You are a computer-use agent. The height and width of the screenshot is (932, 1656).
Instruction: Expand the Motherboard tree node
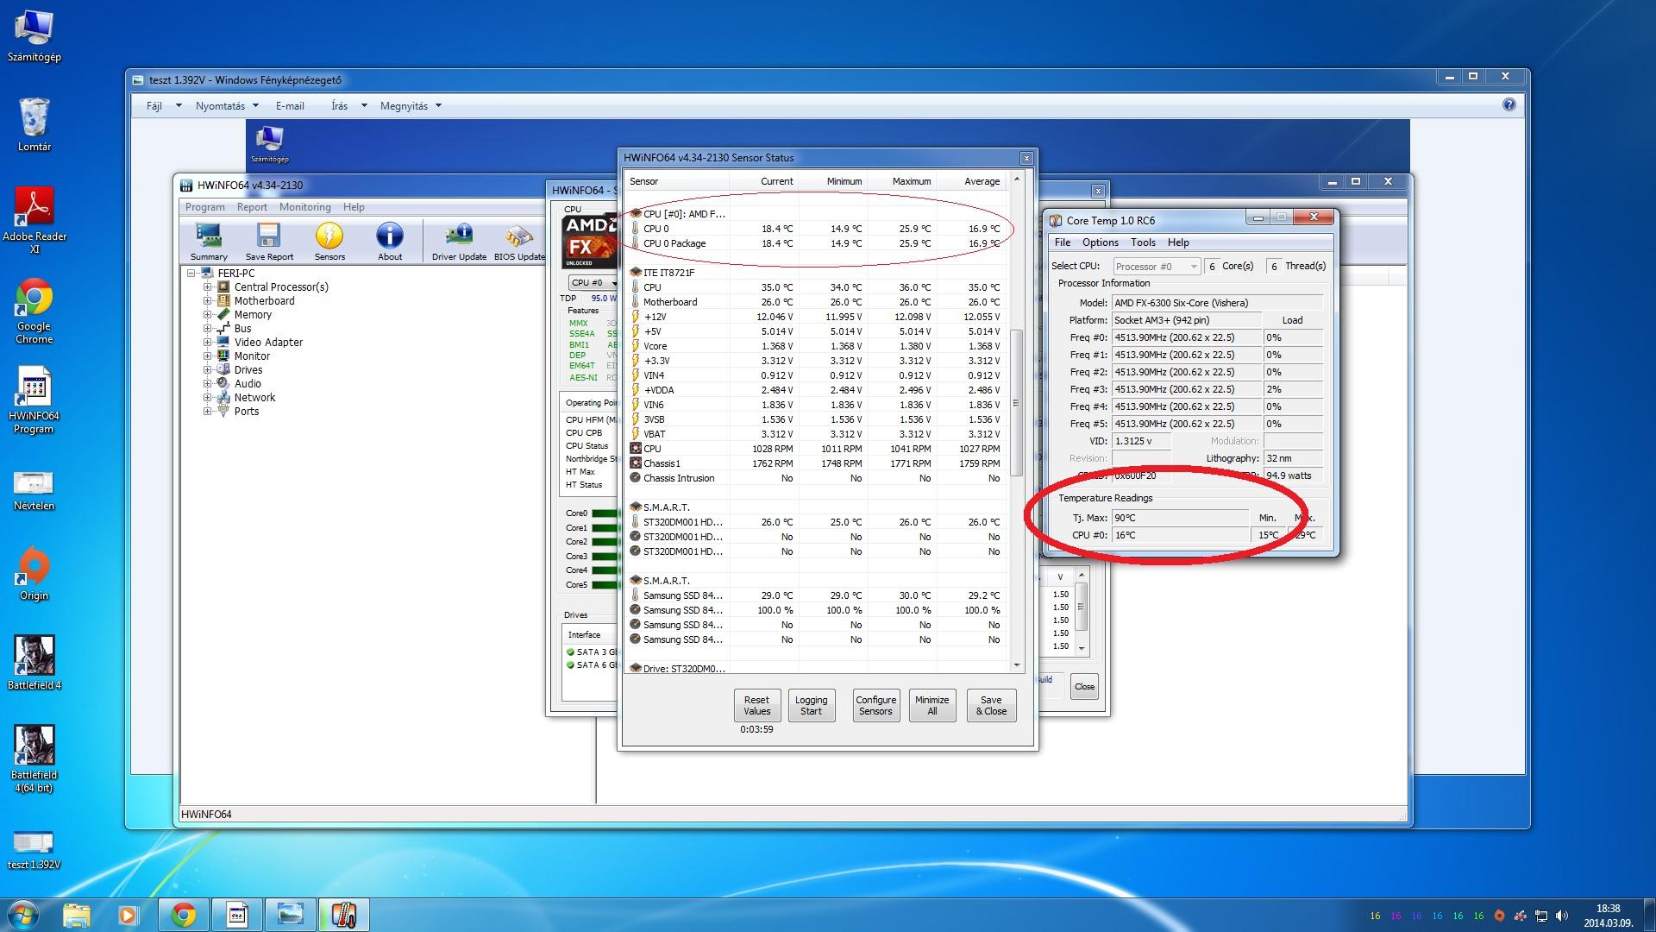pyautogui.click(x=207, y=301)
